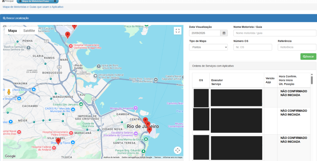This screenshot has height=161, width=317.
Task: Click the green Buscar button
Action: [308, 56]
